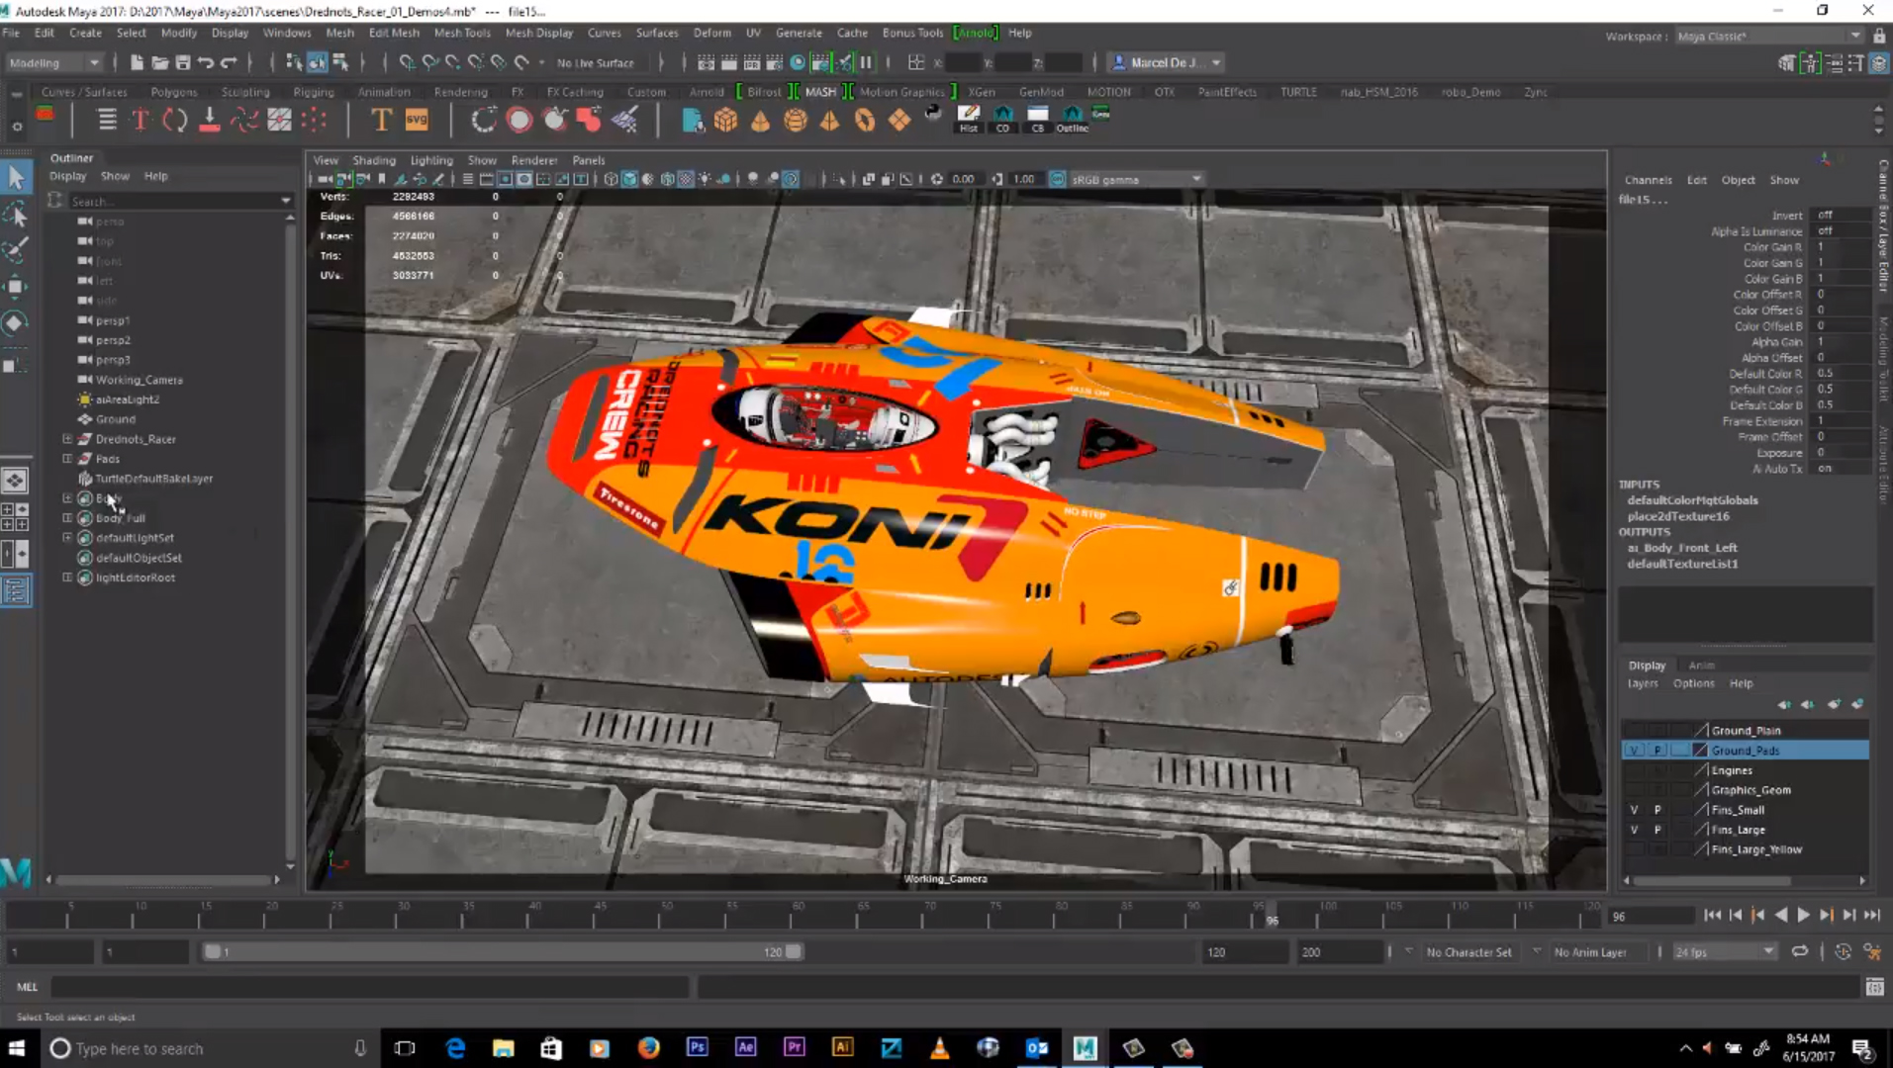
Task: Click the Redo arrow icon
Action: (229, 62)
